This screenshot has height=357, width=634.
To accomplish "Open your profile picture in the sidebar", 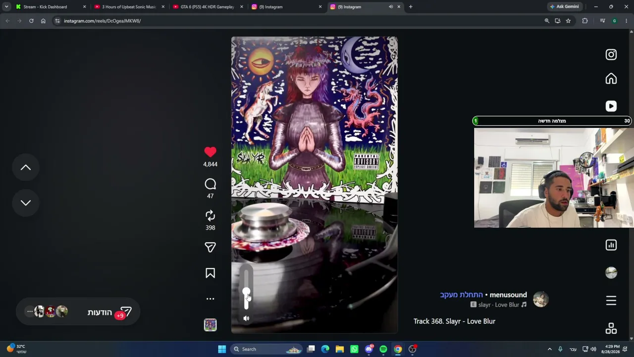I will [x=611, y=273].
